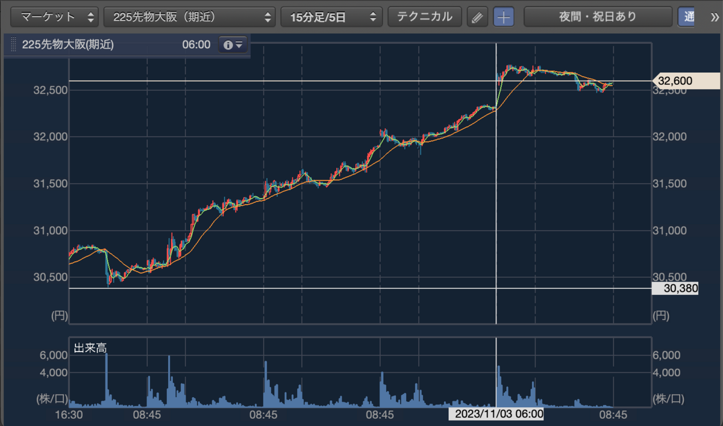Click the right (株/口) unit label
This screenshot has width=723, height=426.
[668, 398]
